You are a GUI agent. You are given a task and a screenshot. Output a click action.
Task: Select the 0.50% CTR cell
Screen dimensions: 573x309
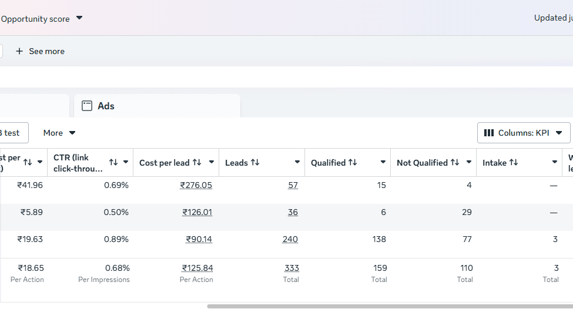116,212
